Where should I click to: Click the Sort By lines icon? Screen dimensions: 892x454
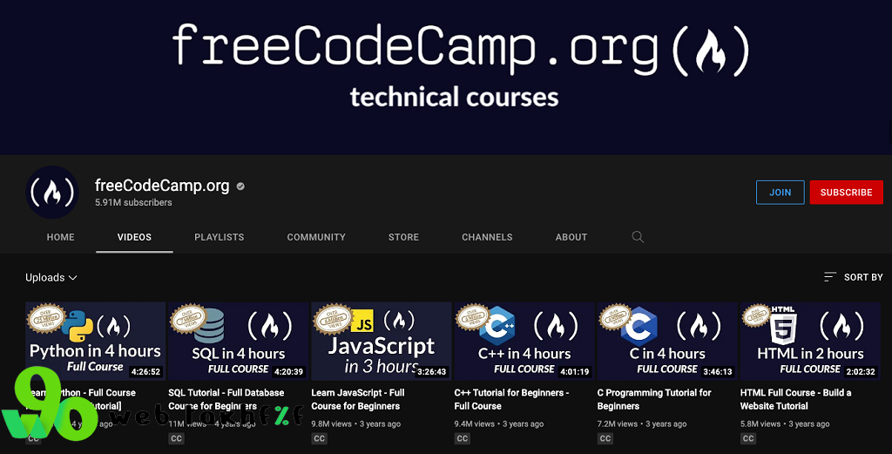(x=830, y=277)
